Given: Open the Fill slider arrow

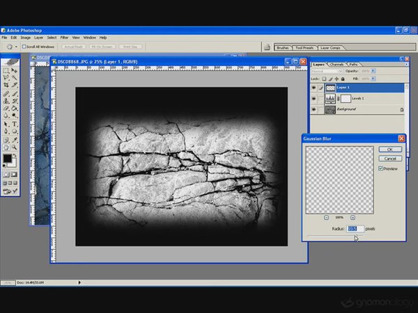Looking at the screenshot, I should [373, 79].
